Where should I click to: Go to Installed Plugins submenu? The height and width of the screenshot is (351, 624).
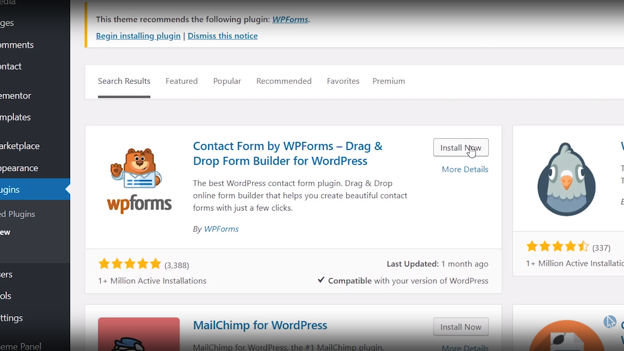[x=18, y=214]
